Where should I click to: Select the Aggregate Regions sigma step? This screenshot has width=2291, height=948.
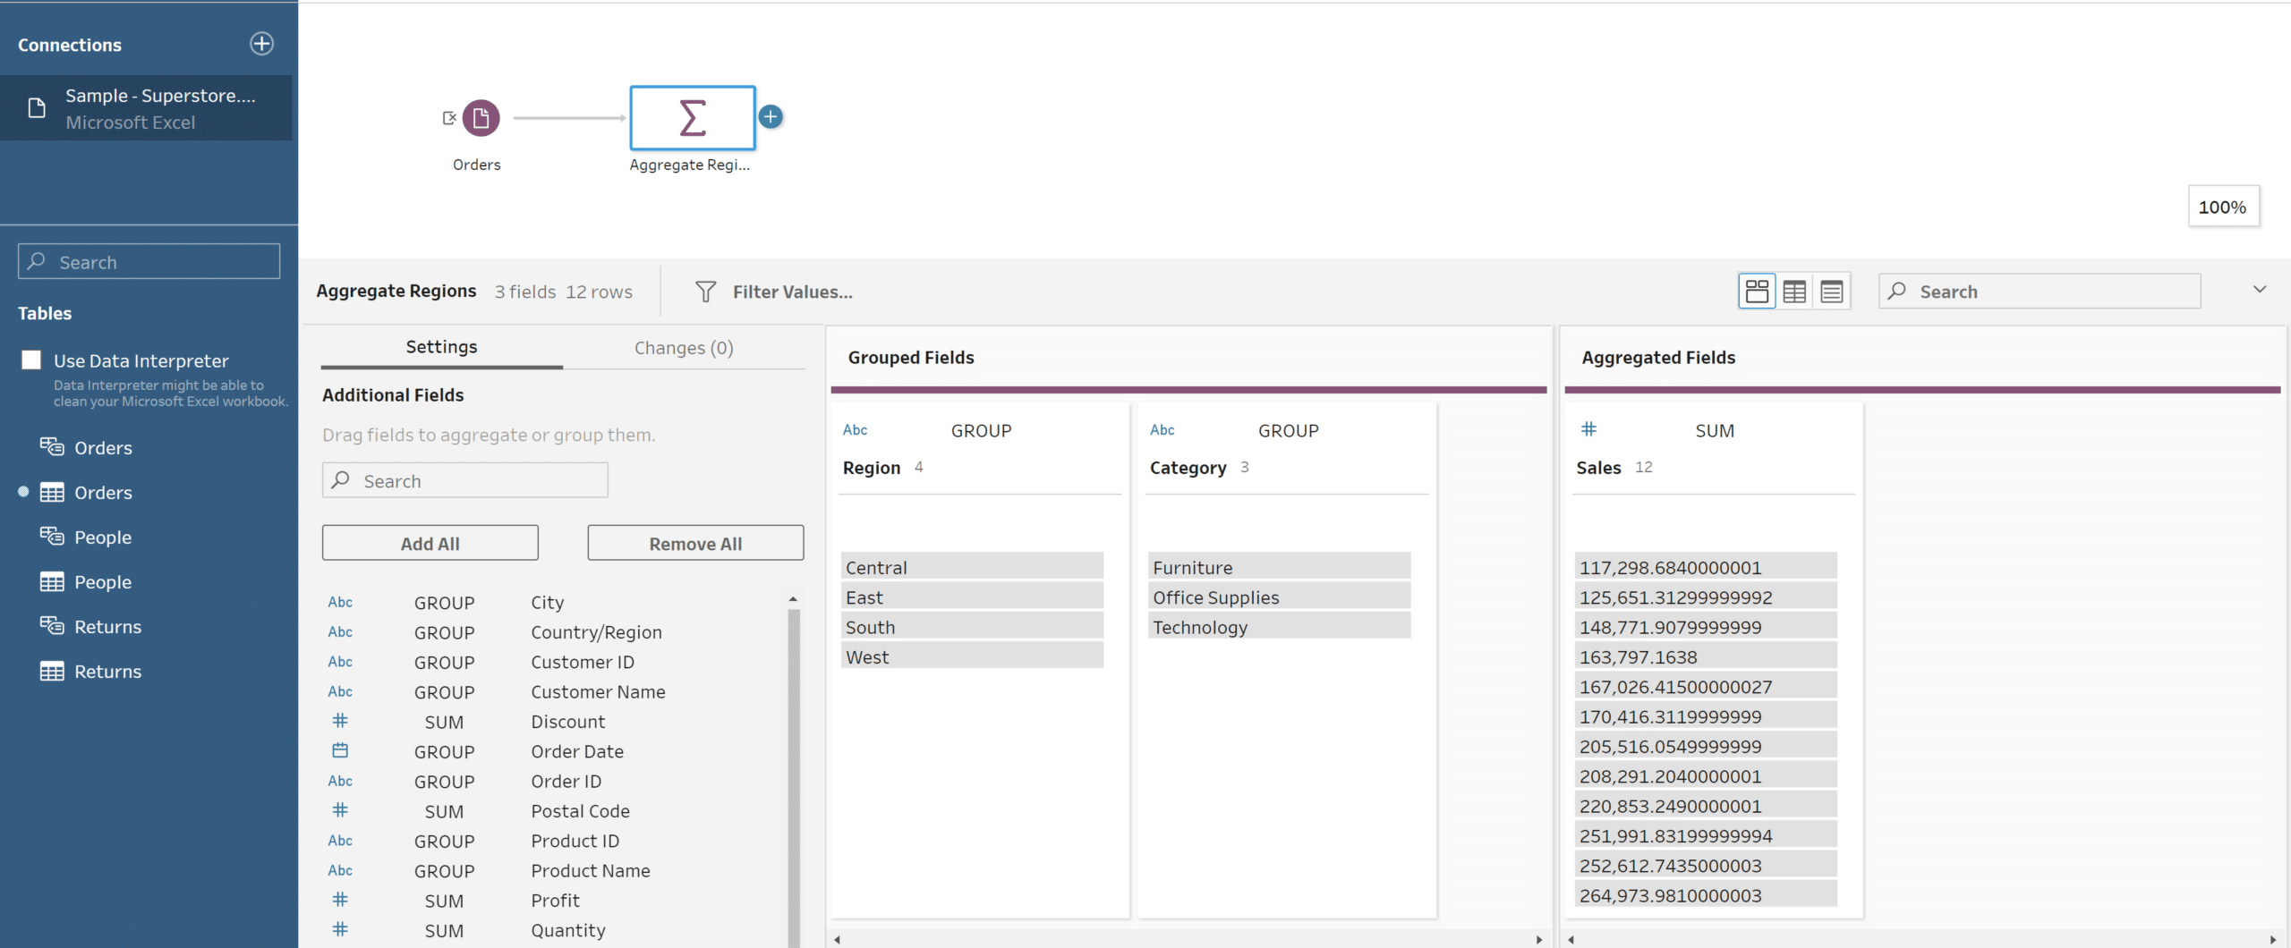point(693,118)
